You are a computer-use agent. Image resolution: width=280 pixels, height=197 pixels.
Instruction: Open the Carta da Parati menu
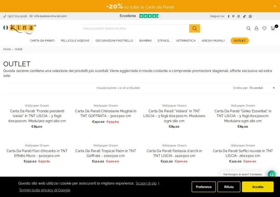click(x=42, y=41)
